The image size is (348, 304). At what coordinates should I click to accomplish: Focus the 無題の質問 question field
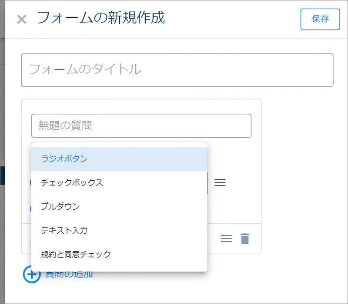[x=141, y=125]
